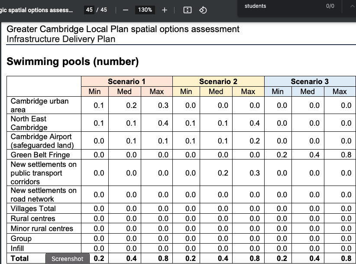Screen dimensions: 356x264
Task: Rotate the document counterclockwise
Action: (x=202, y=10)
